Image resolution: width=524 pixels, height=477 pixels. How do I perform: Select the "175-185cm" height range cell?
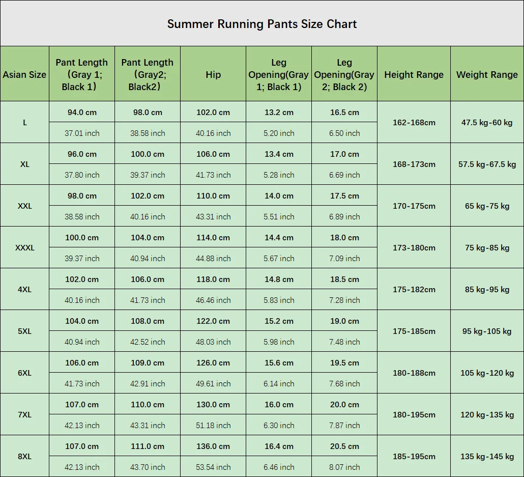(x=414, y=331)
